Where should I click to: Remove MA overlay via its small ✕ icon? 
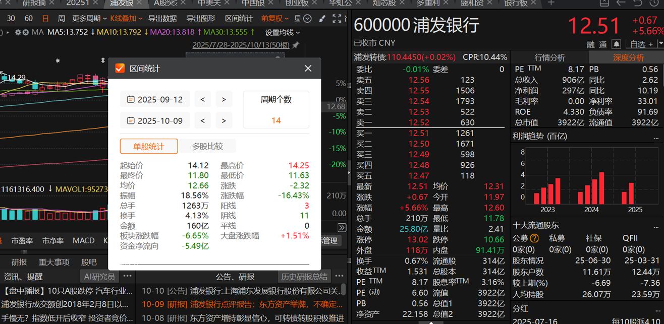[x=25, y=32]
